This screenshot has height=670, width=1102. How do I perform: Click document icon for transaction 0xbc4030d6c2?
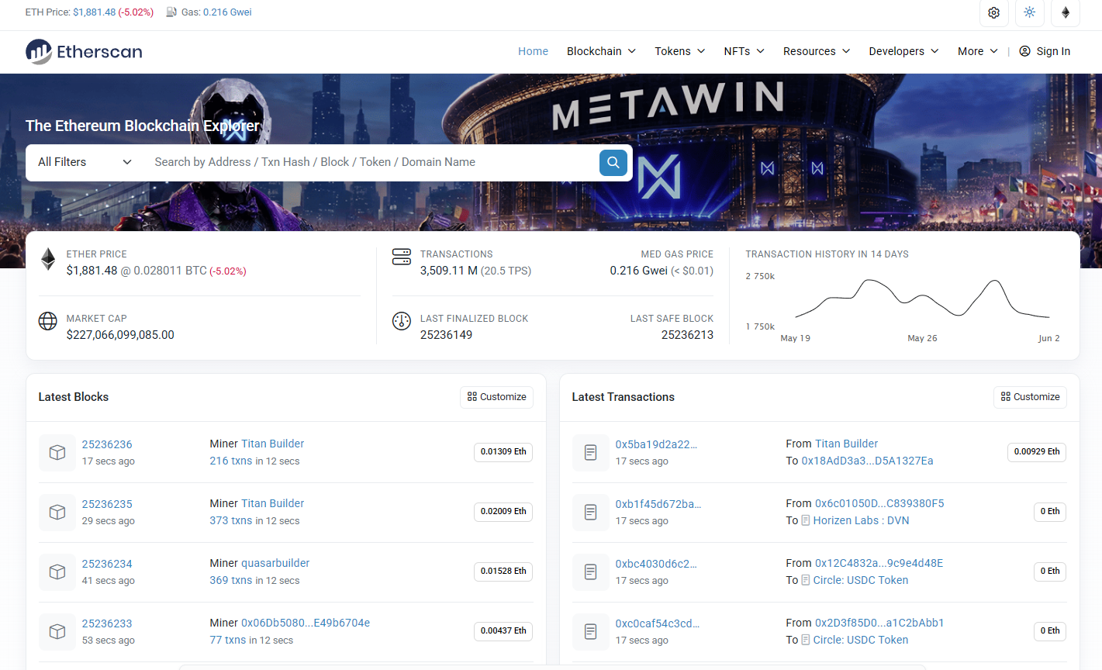tap(591, 572)
